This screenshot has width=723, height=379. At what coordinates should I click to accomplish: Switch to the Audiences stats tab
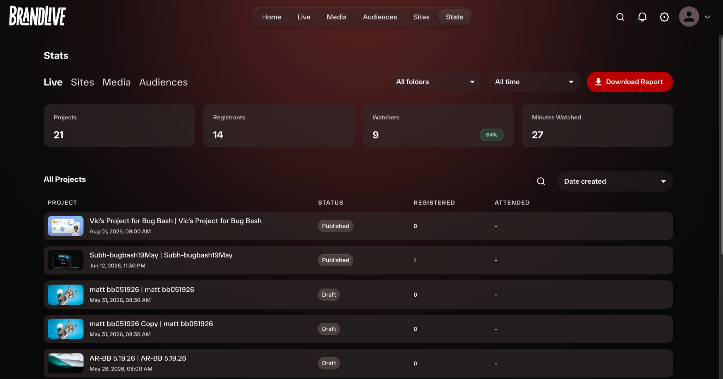point(163,82)
